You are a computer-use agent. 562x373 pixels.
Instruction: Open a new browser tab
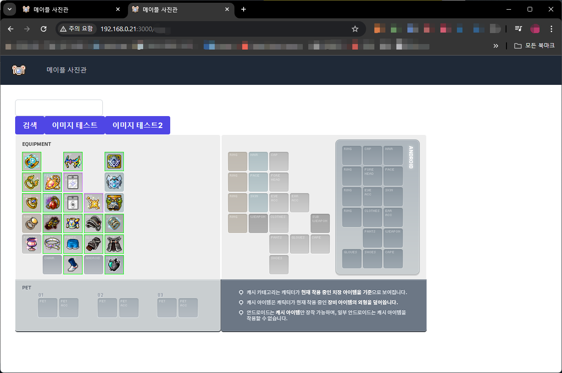244,9
